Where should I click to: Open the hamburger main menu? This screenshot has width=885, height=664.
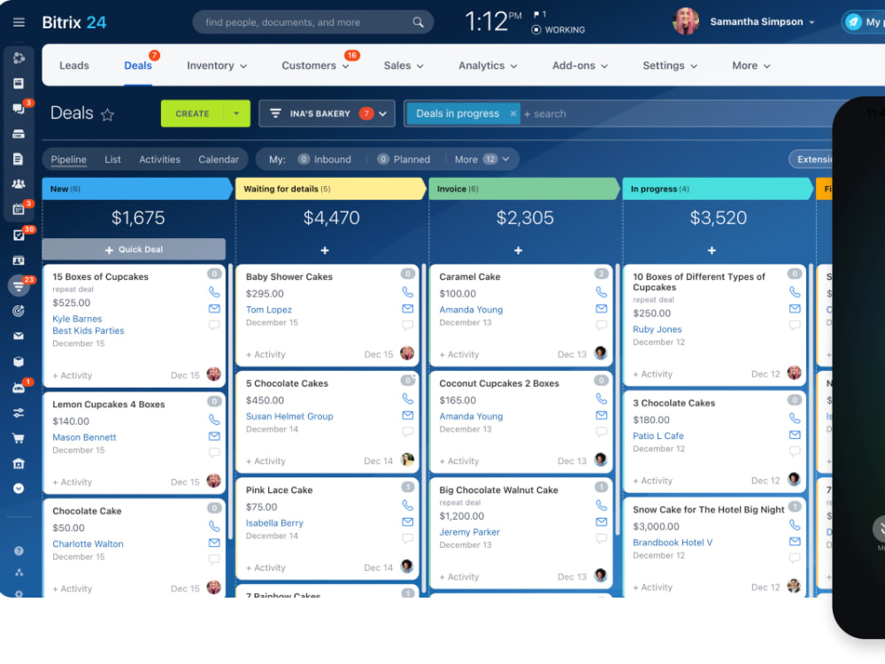[x=19, y=22]
